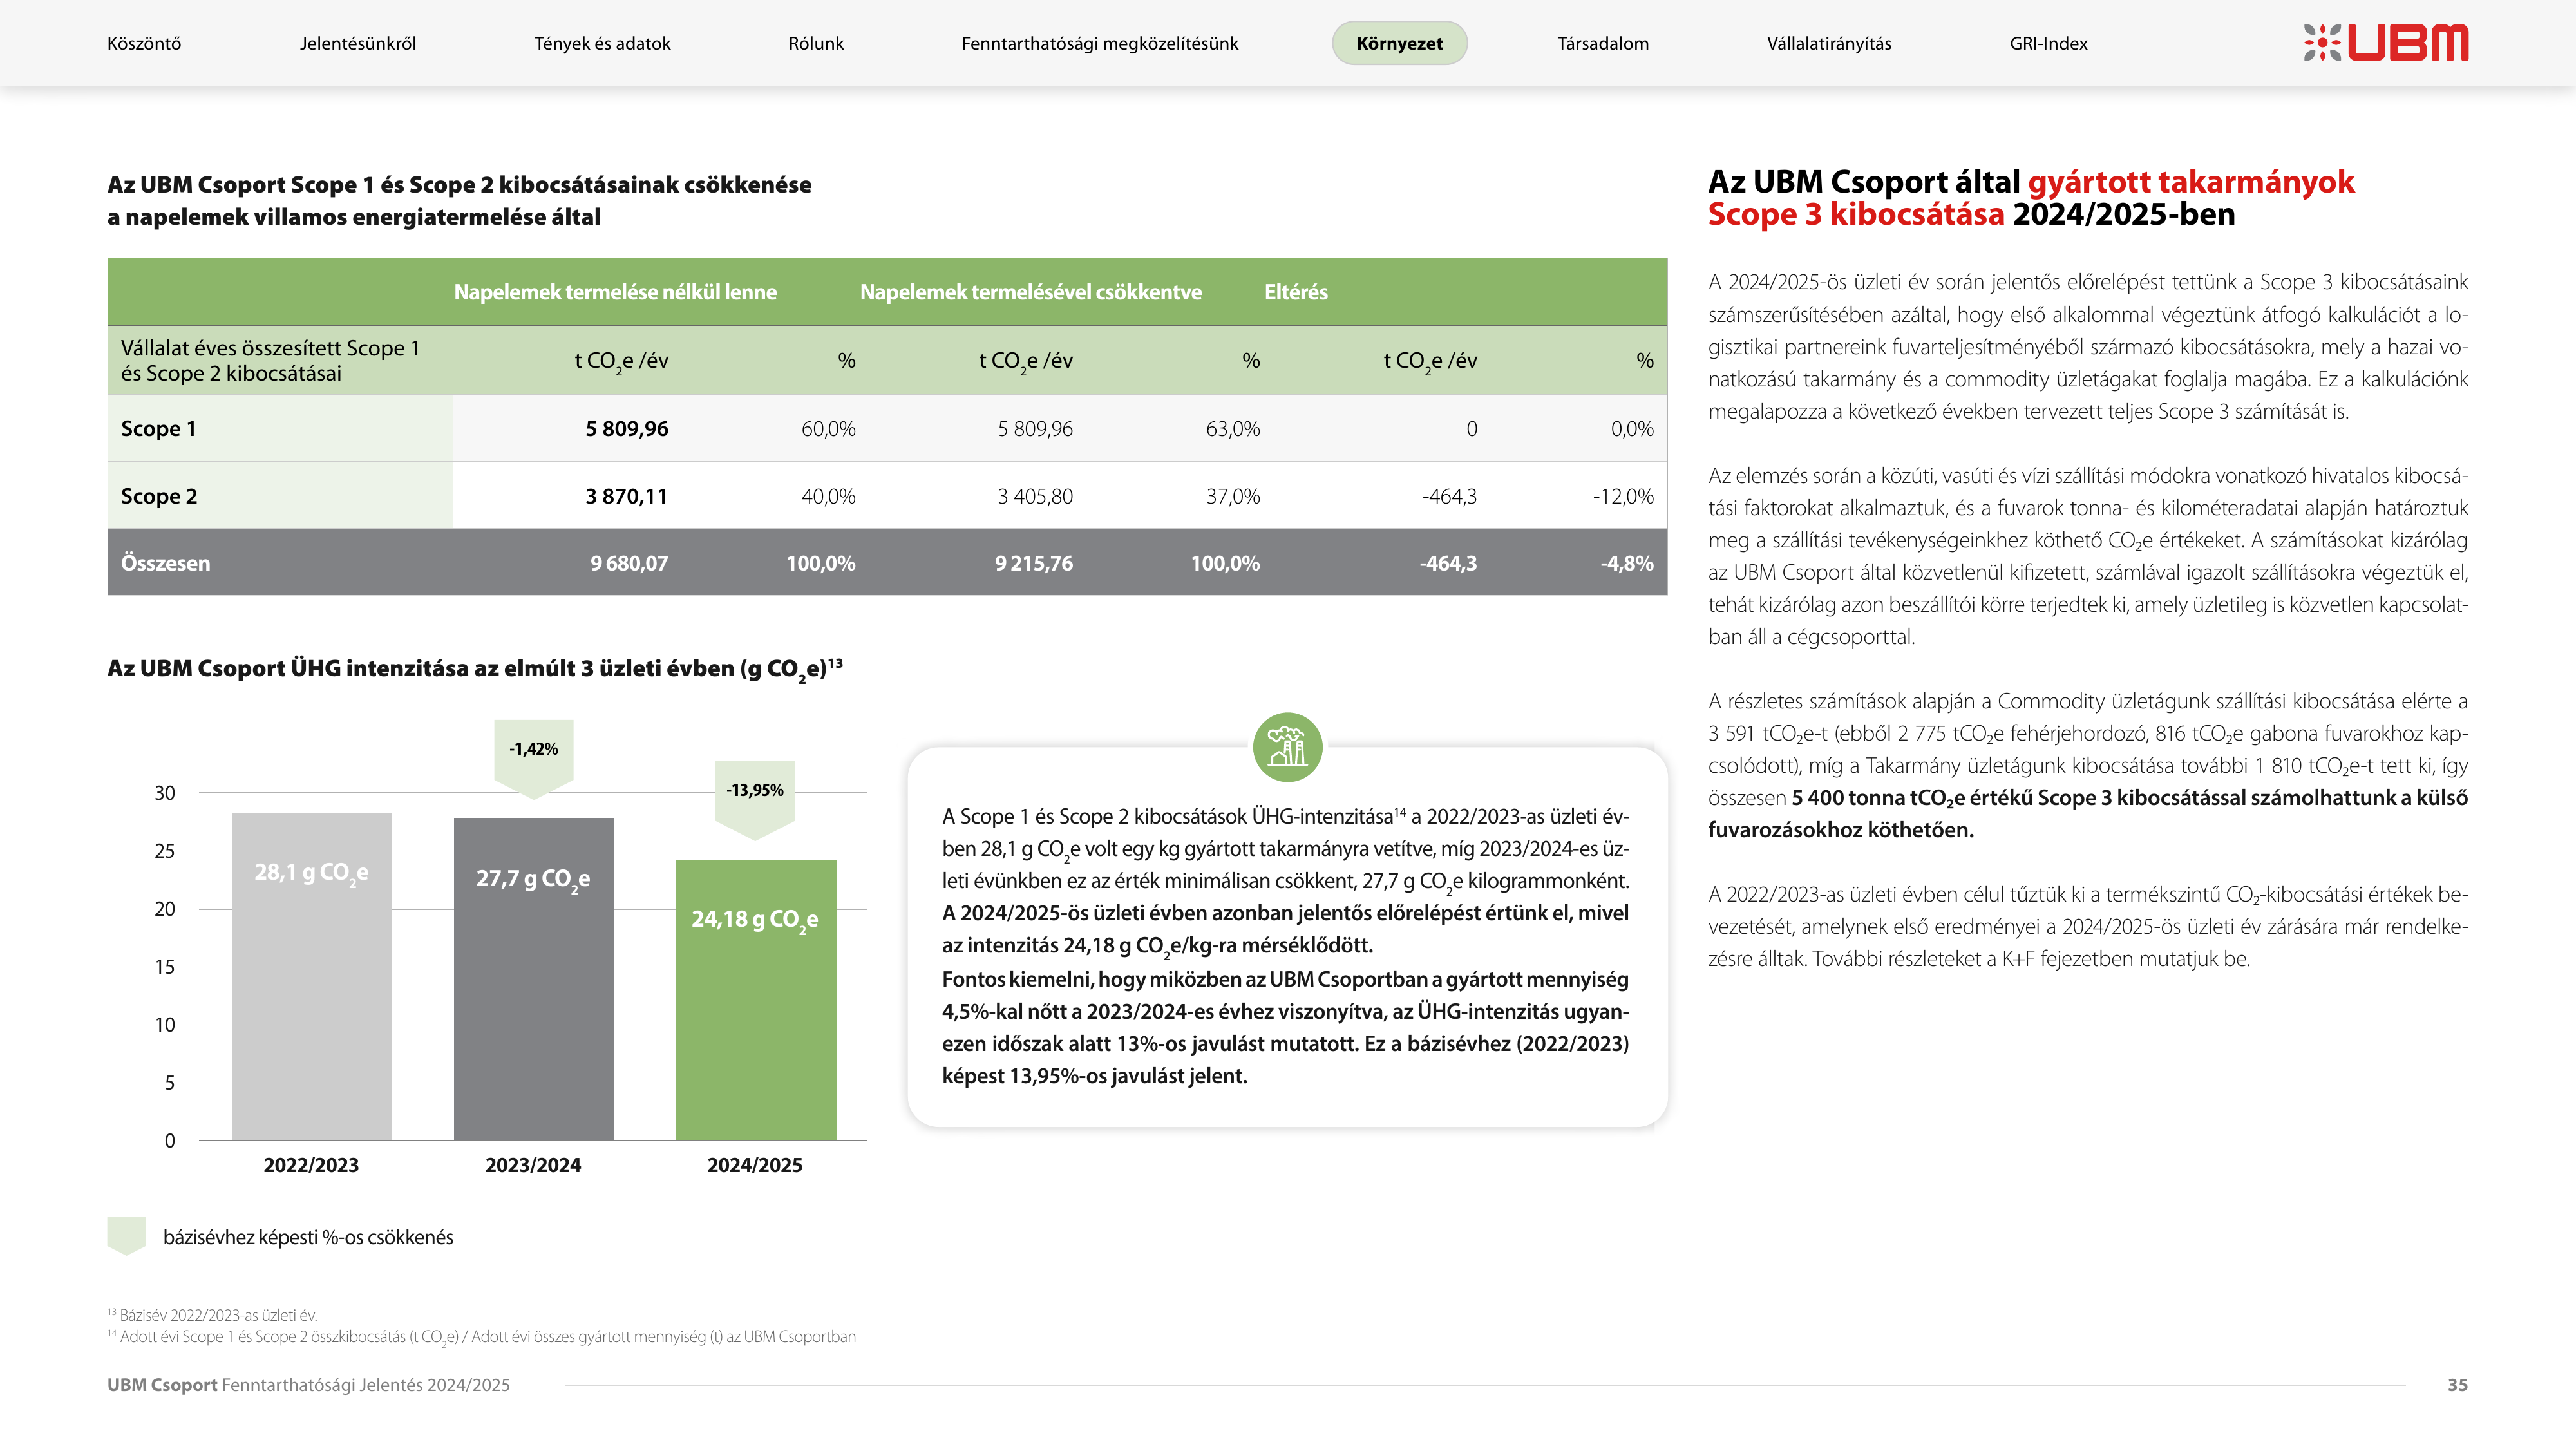Click the page number 35
This screenshot has height=1449, width=2576.
point(2457,1385)
